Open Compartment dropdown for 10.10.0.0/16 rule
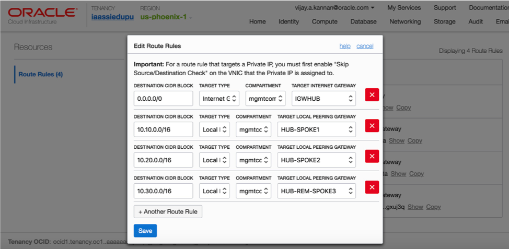 pyautogui.click(x=253, y=129)
